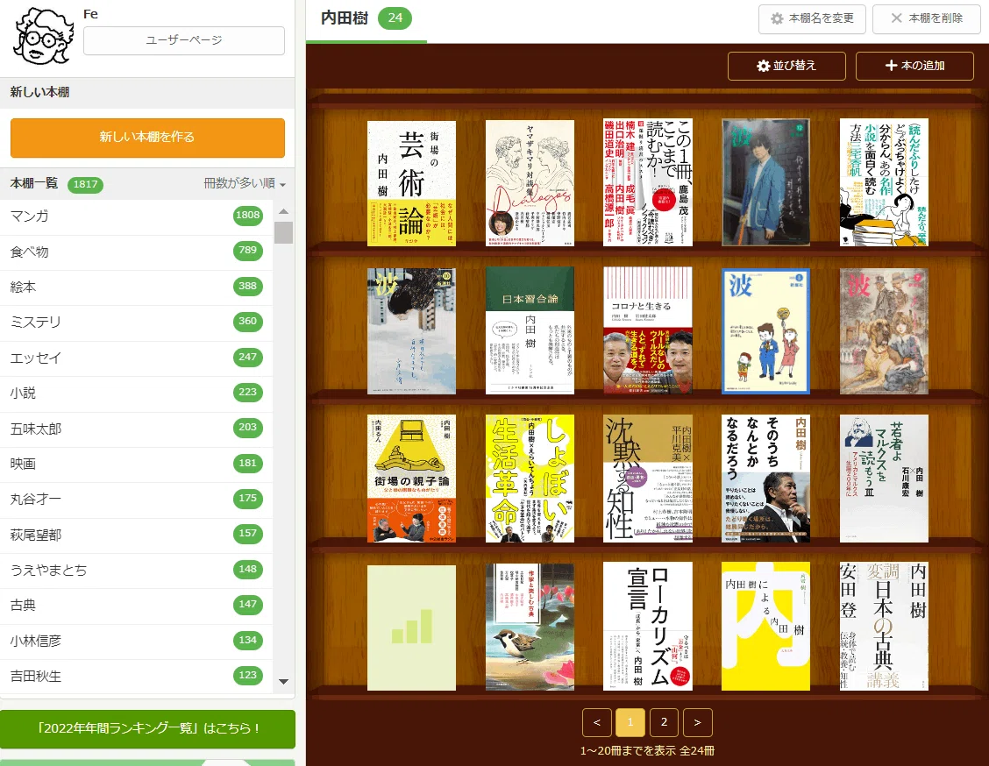This screenshot has width=989, height=766.
Task: Open the しょぼい生活革命 book cover
Action: click(x=530, y=479)
